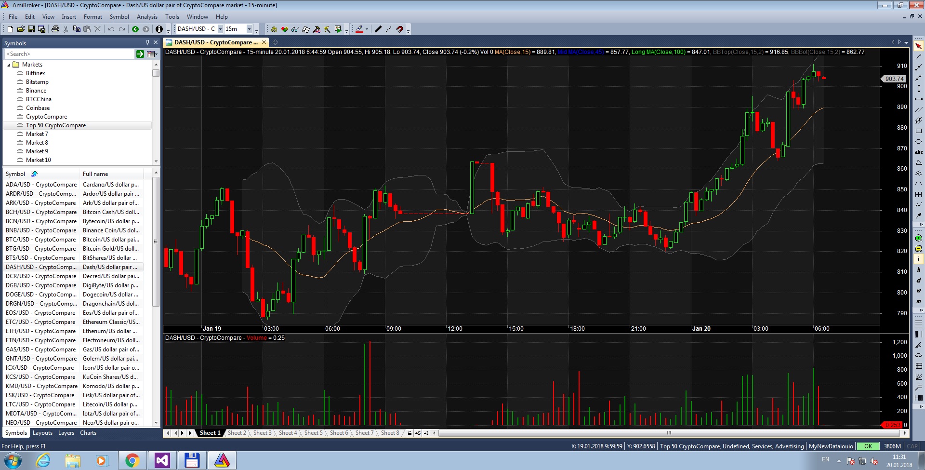This screenshot has height=470, width=925.
Task: Create a new document with the New icon
Action: tap(10, 29)
